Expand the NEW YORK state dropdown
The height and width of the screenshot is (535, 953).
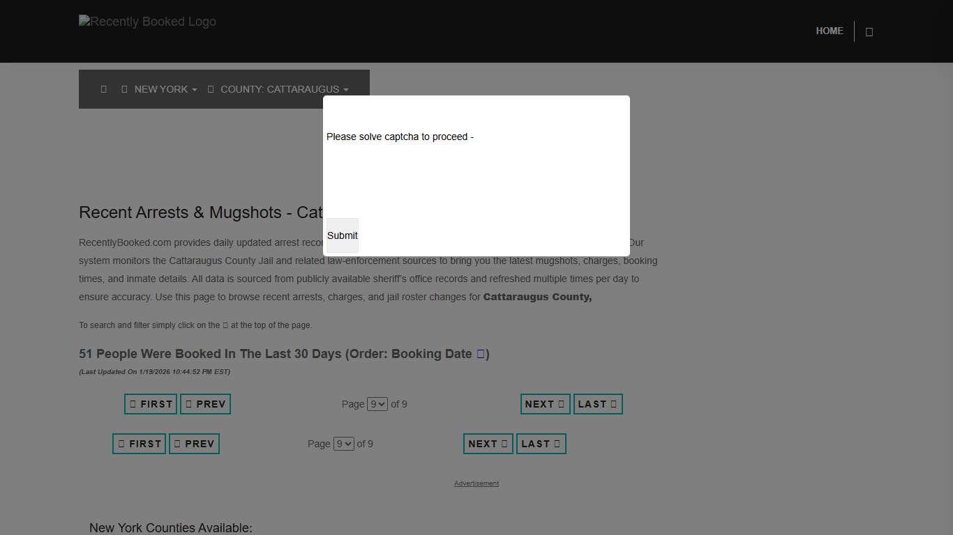160,89
